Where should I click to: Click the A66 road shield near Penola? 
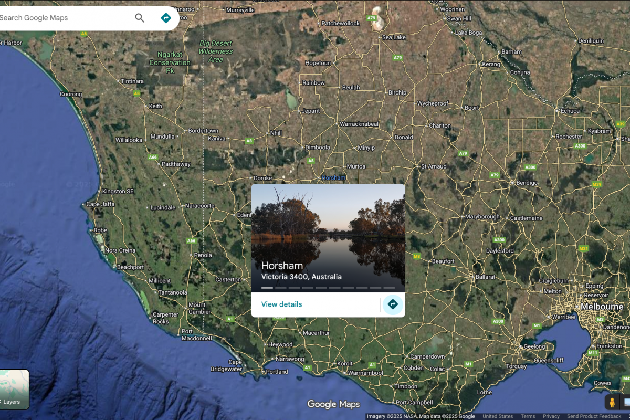coord(191,241)
